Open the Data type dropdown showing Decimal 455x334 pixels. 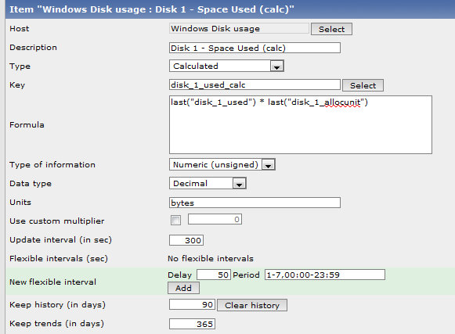208,183
